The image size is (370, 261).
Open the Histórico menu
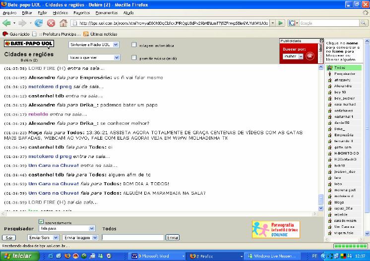coord(60,13)
